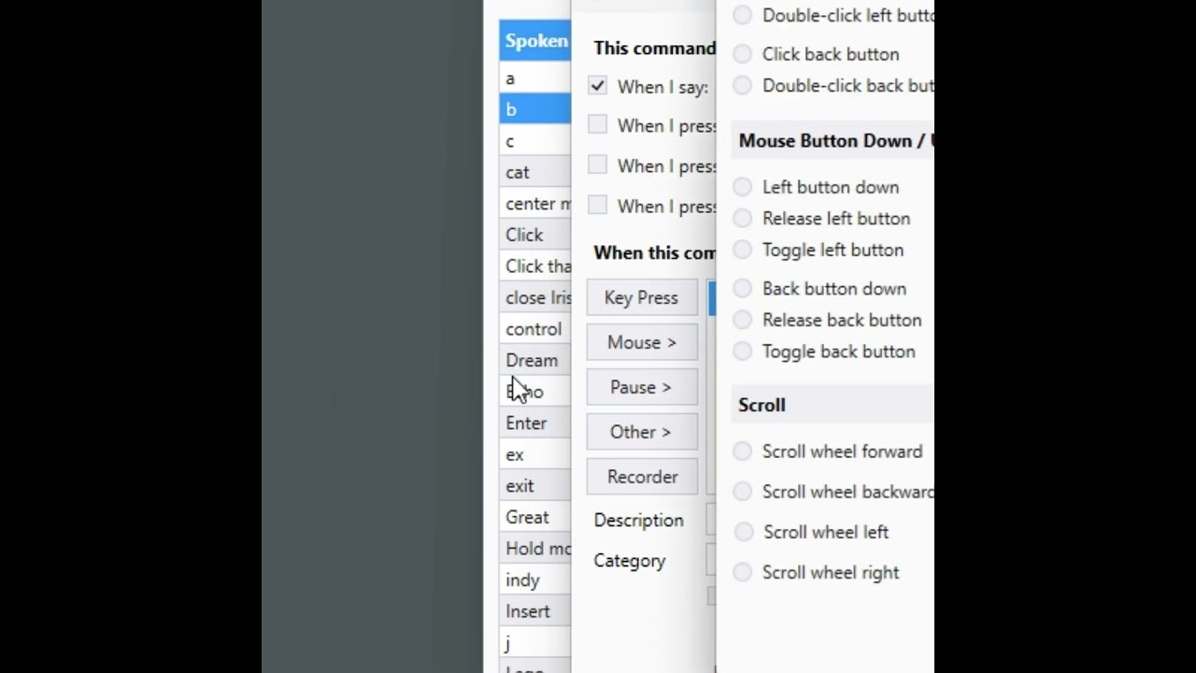Click the Recorder button

pyautogui.click(x=642, y=477)
